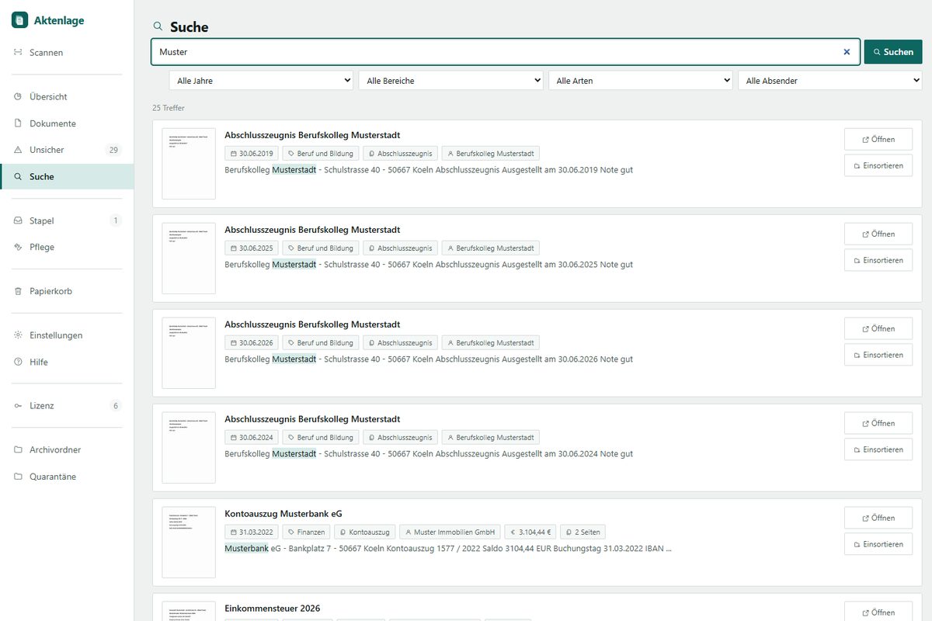The image size is (932, 621).
Task: Open the Abschlusszeugnis dated 30.06.2025
Action: tap(878, 234)
